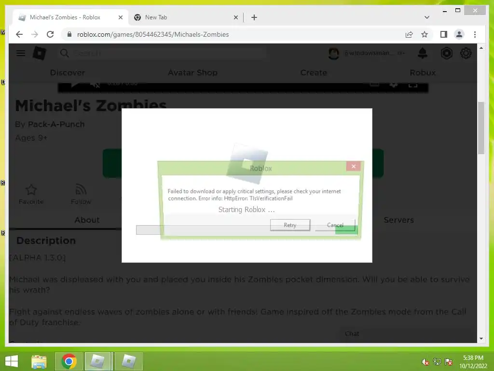Go to Discover page
Screen dimensions: 494x371
(68, 72)
